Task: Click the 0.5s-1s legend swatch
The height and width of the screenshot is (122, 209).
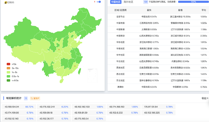Action: (8, 76)
